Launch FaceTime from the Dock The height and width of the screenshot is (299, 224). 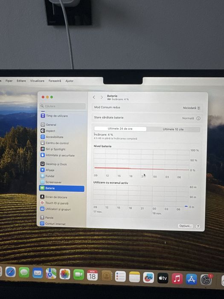coord(79,275)
